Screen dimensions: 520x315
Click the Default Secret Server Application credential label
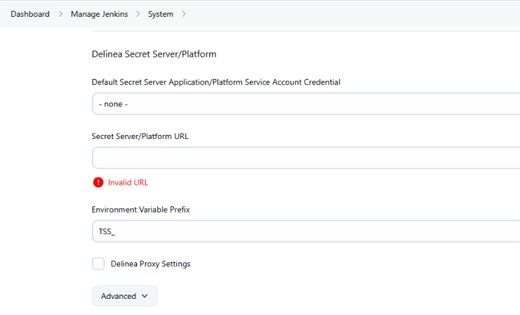click(215, 82)
